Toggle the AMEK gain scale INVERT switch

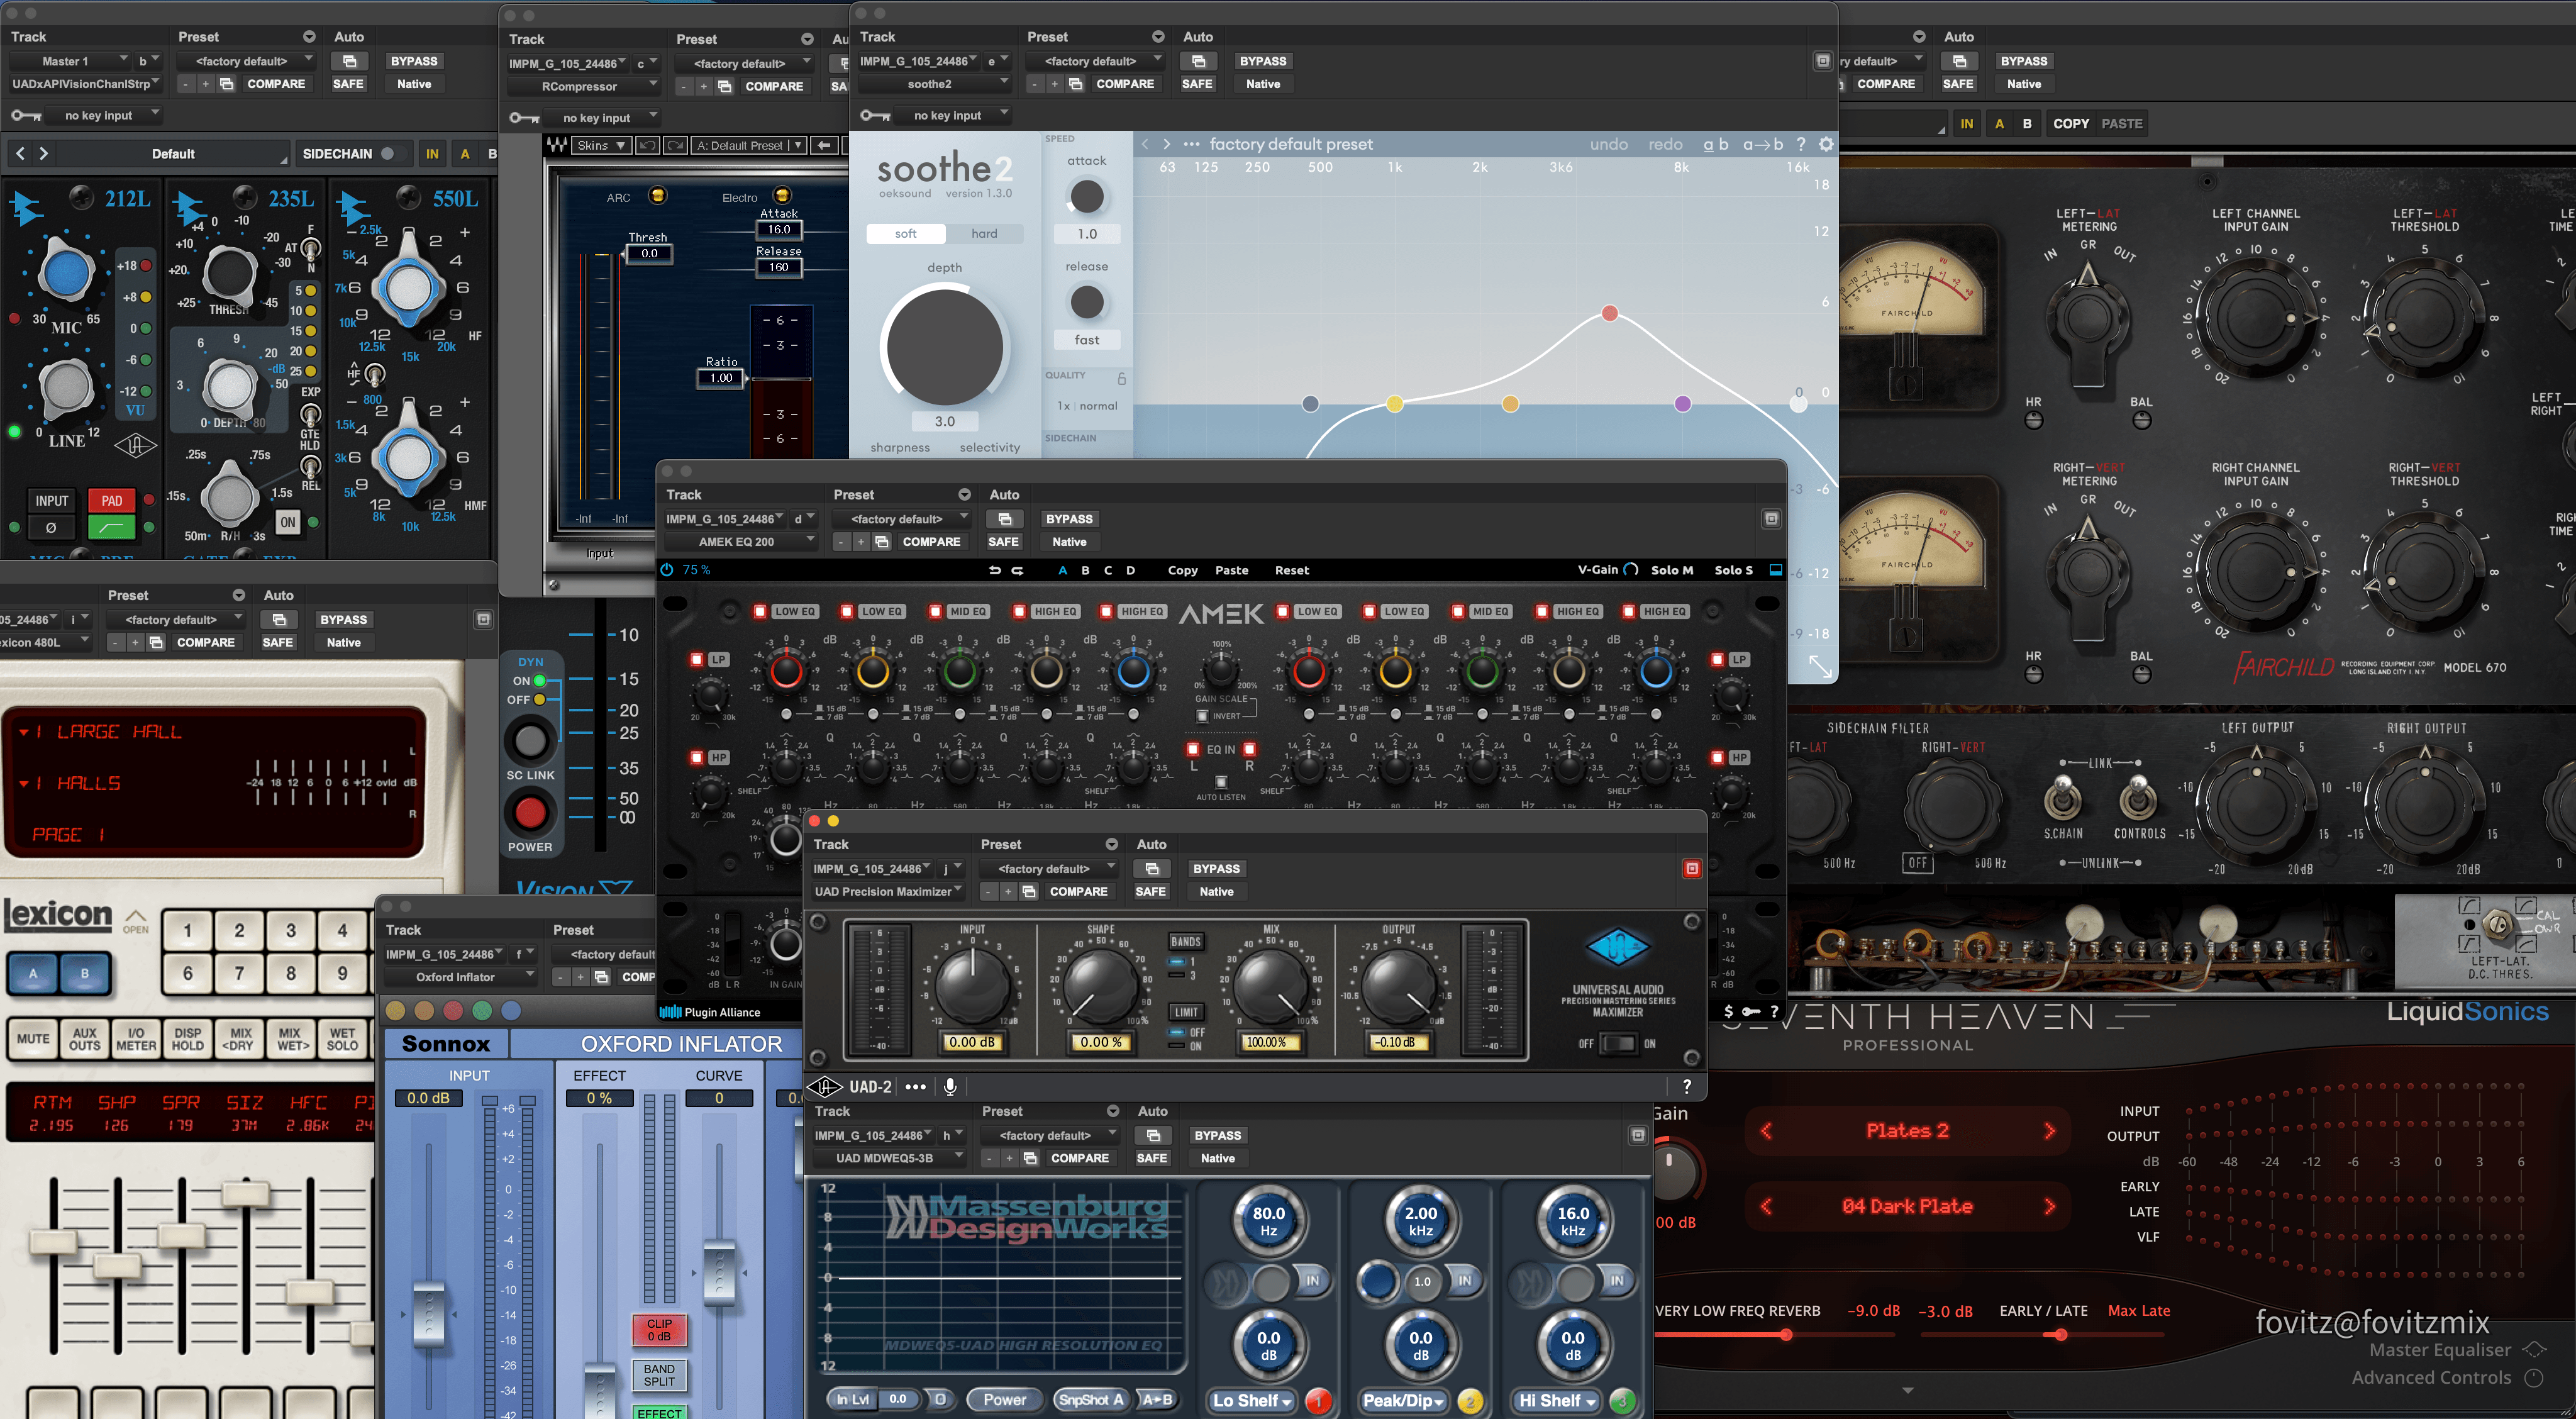tap(1202, 716)
